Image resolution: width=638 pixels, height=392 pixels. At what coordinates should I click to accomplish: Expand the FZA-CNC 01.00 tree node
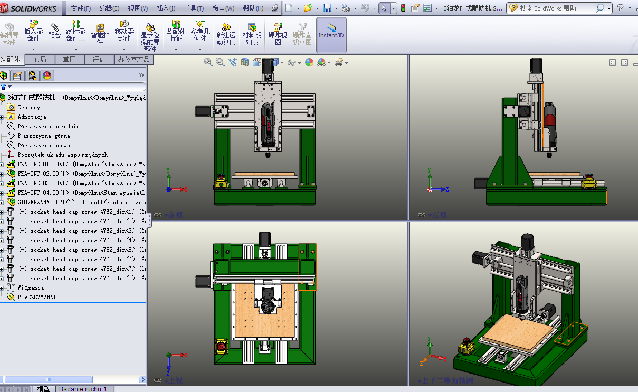[2, 165]
